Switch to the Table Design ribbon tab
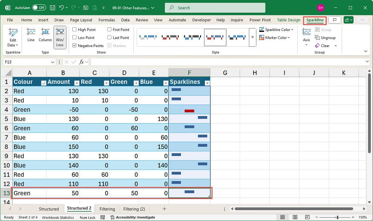The height and width of the screenshot is (221, 373). coord(289,20)
